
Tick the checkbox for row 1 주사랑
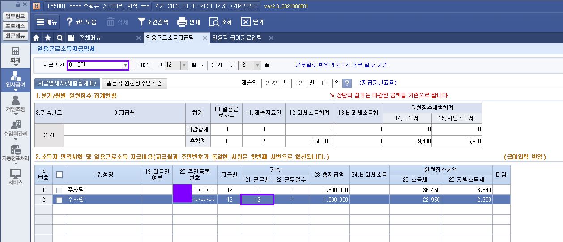click(x=59, y=190)
